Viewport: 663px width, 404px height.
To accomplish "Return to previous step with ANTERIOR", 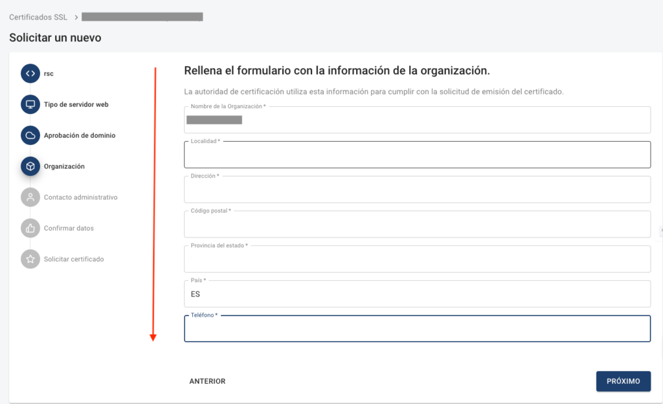I will 207,381.
